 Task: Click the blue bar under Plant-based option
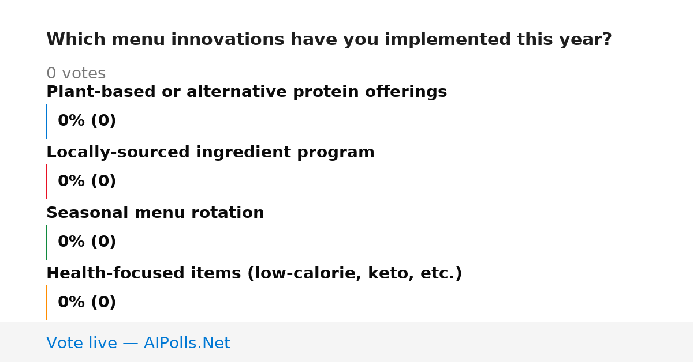point(46,121)
